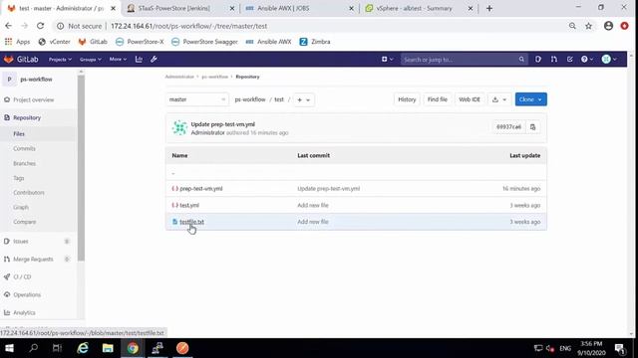Screen dimensions: 638x358
Task: Open file testfile.txt
Action: pos(191,222)
